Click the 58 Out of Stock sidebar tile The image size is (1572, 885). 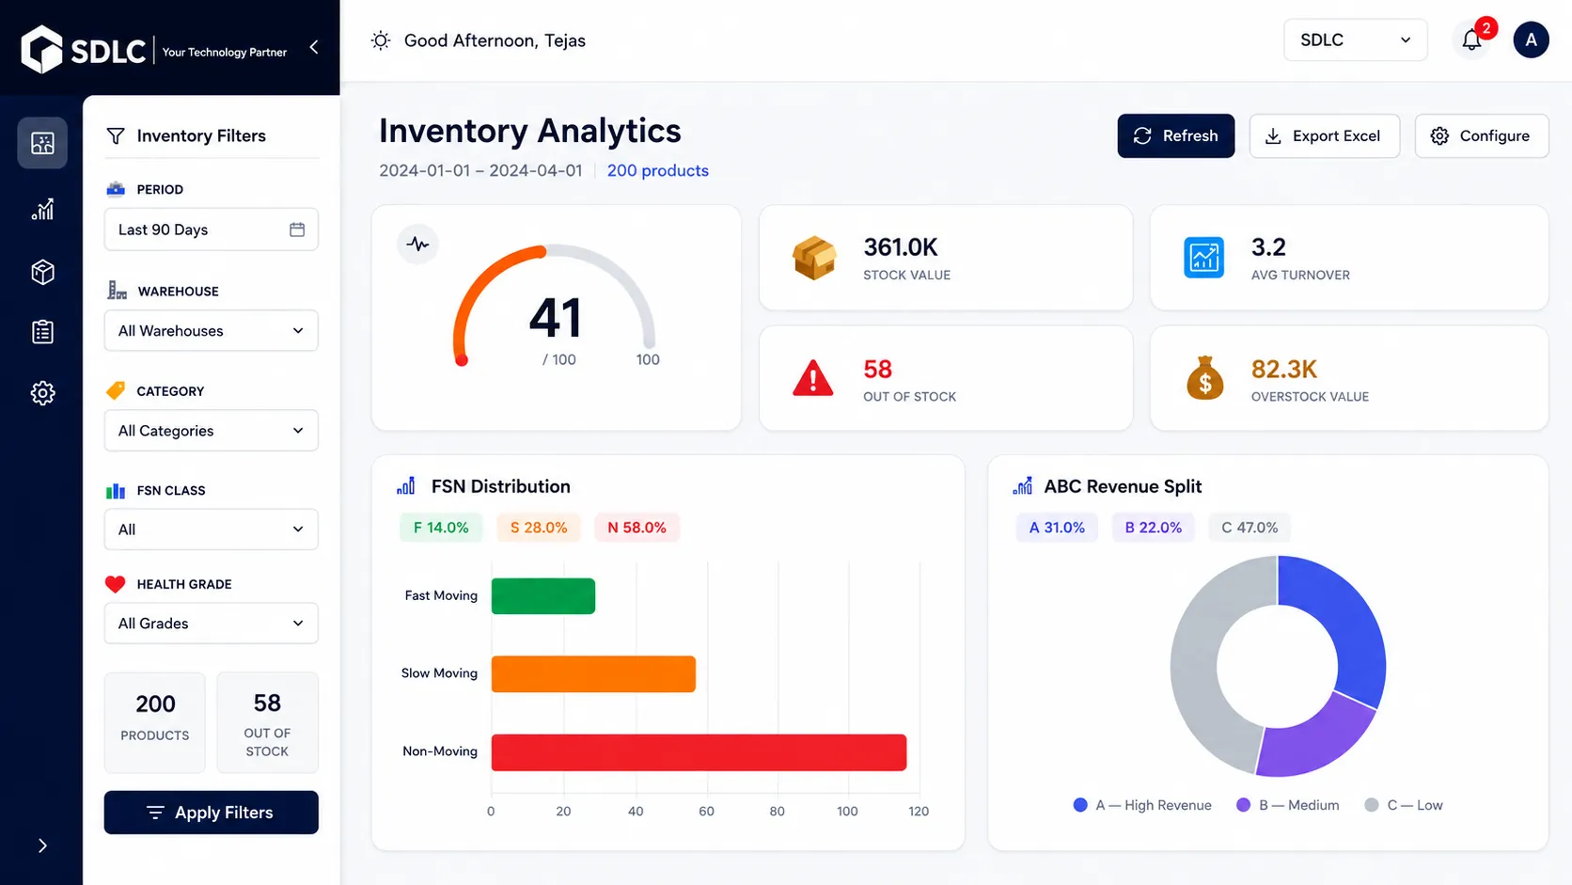tap(267, 722)
